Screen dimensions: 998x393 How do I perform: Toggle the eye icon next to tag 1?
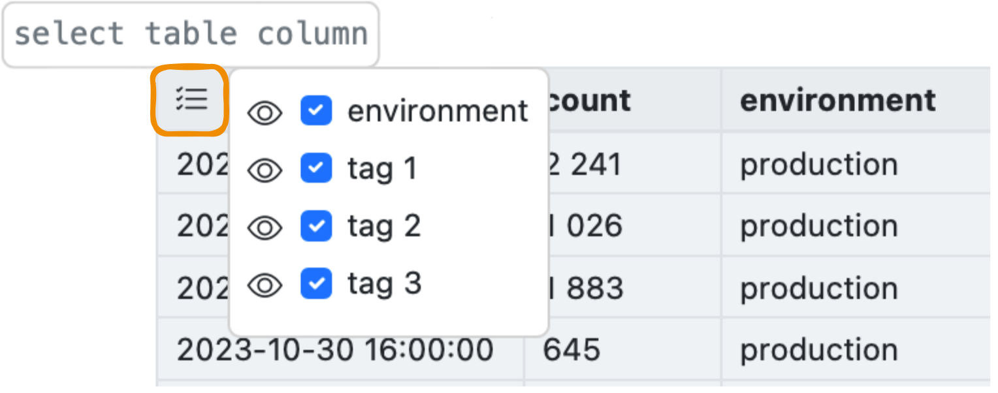click(x=265, y=170)
